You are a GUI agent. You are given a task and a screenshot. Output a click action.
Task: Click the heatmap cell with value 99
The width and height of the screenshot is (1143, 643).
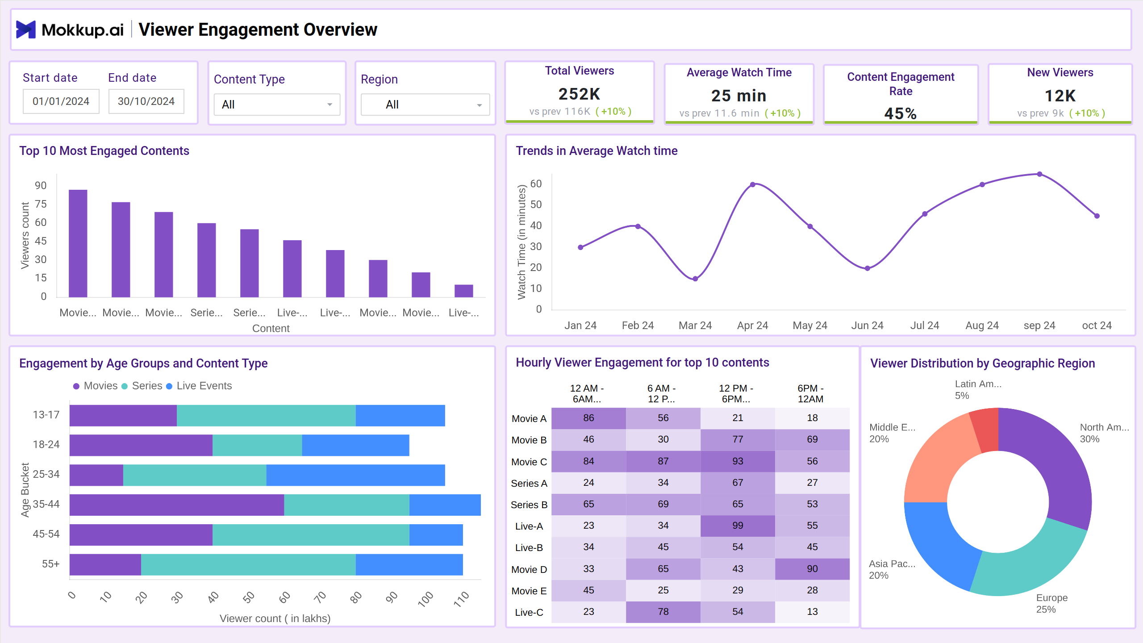click(x=738, y=526)
